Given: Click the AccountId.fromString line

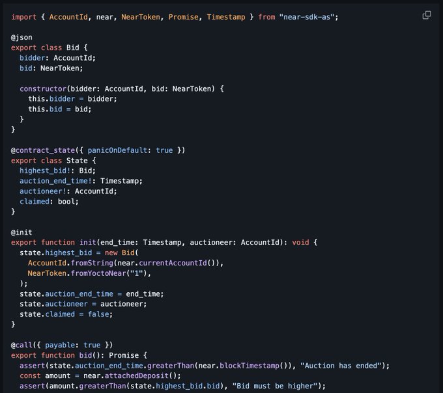Looking at the screenshot, I should coord(126,264).
